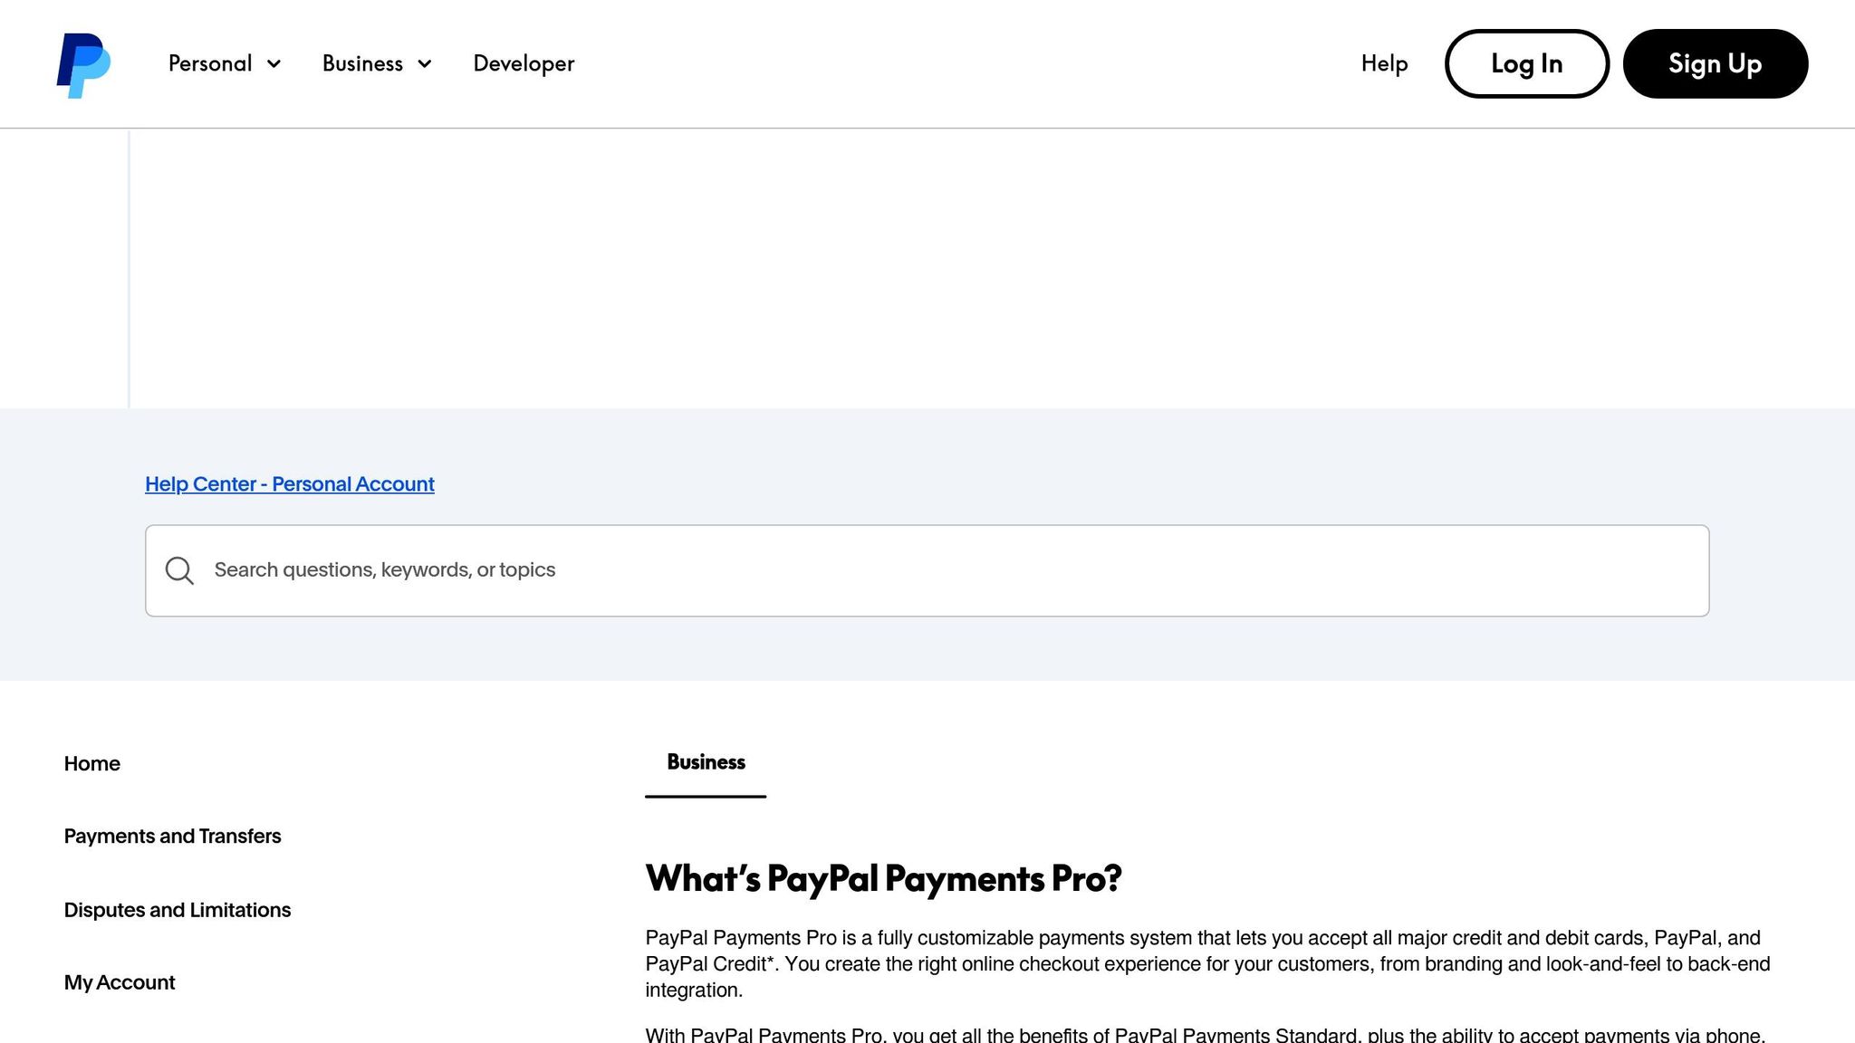The image size is (1855, 1043).
Task: Focus the search questions input field
Action: (x=927, y=570)
